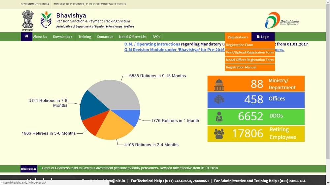
Task: Click the DDOs person icon
Action: 219,117
